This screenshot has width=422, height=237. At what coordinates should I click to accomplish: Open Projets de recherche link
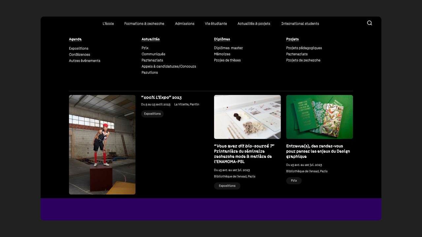click(x=303, y=61)
